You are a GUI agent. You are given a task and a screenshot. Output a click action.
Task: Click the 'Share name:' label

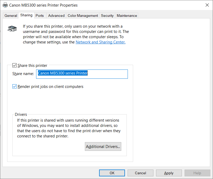click(23, 74)
